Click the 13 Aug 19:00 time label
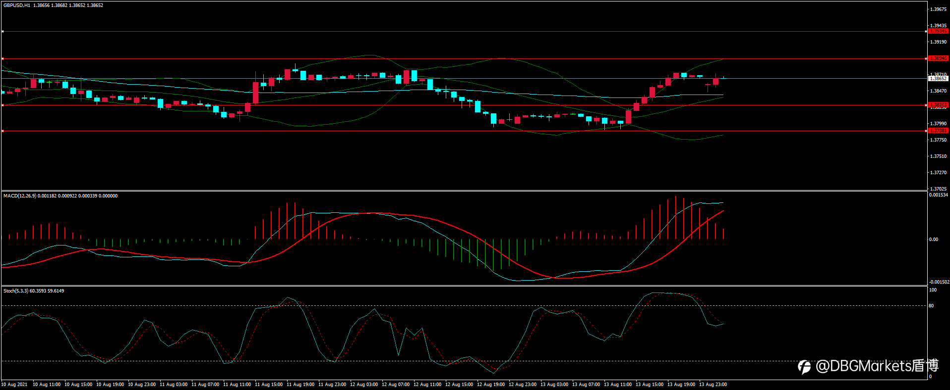The width and height of the screenshot is (950, 390). point(681,385)
